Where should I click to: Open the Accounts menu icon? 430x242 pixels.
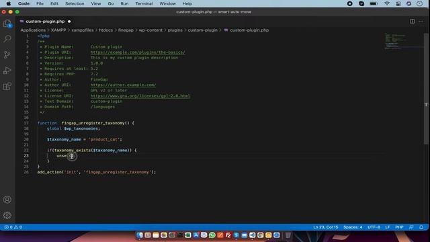[x=7, y=200]
